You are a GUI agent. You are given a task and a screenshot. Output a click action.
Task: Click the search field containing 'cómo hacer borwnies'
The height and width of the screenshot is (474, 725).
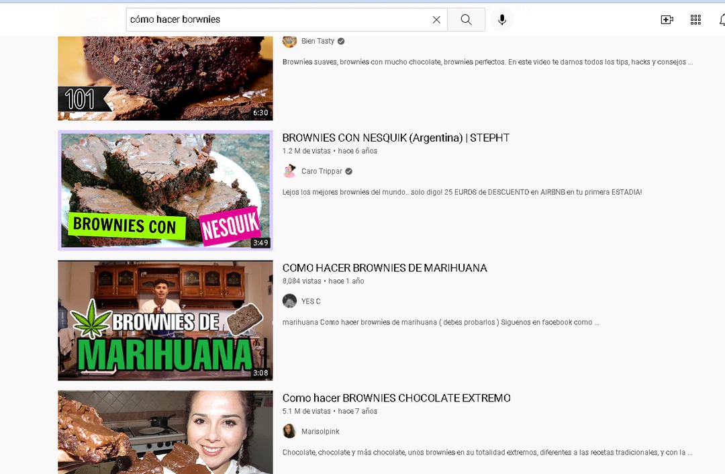[x=275, y=19]
